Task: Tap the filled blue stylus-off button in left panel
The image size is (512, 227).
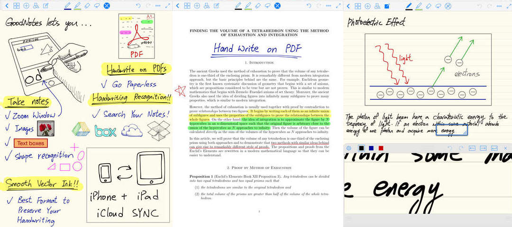Action: [x=107, y=6]
